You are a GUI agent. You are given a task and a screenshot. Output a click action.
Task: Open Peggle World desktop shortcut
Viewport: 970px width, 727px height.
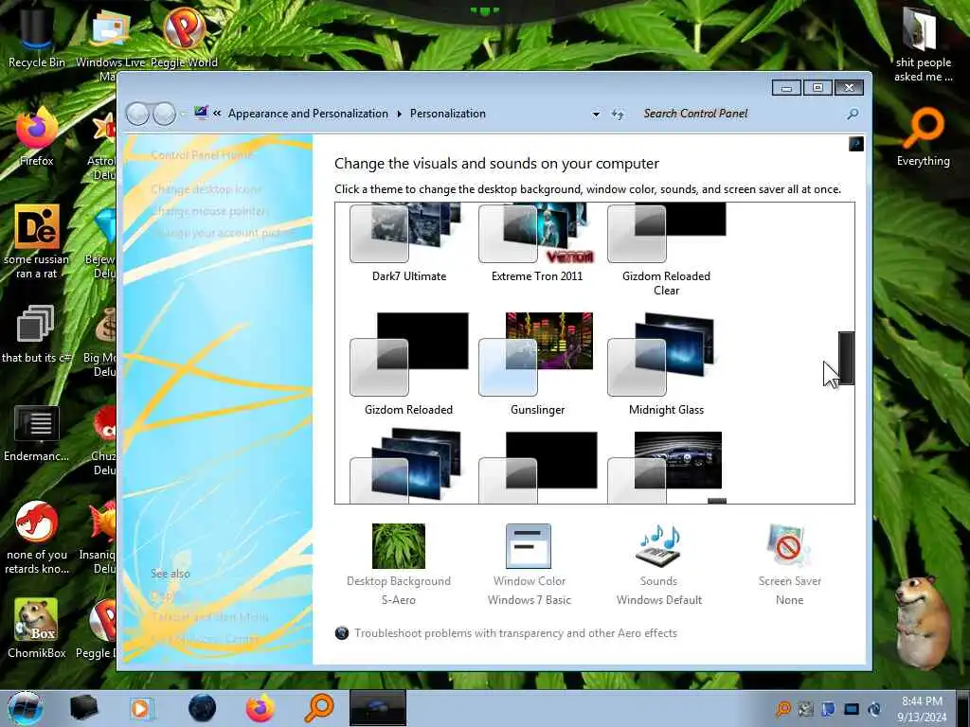pyautogui.click(x=184, y=37)
